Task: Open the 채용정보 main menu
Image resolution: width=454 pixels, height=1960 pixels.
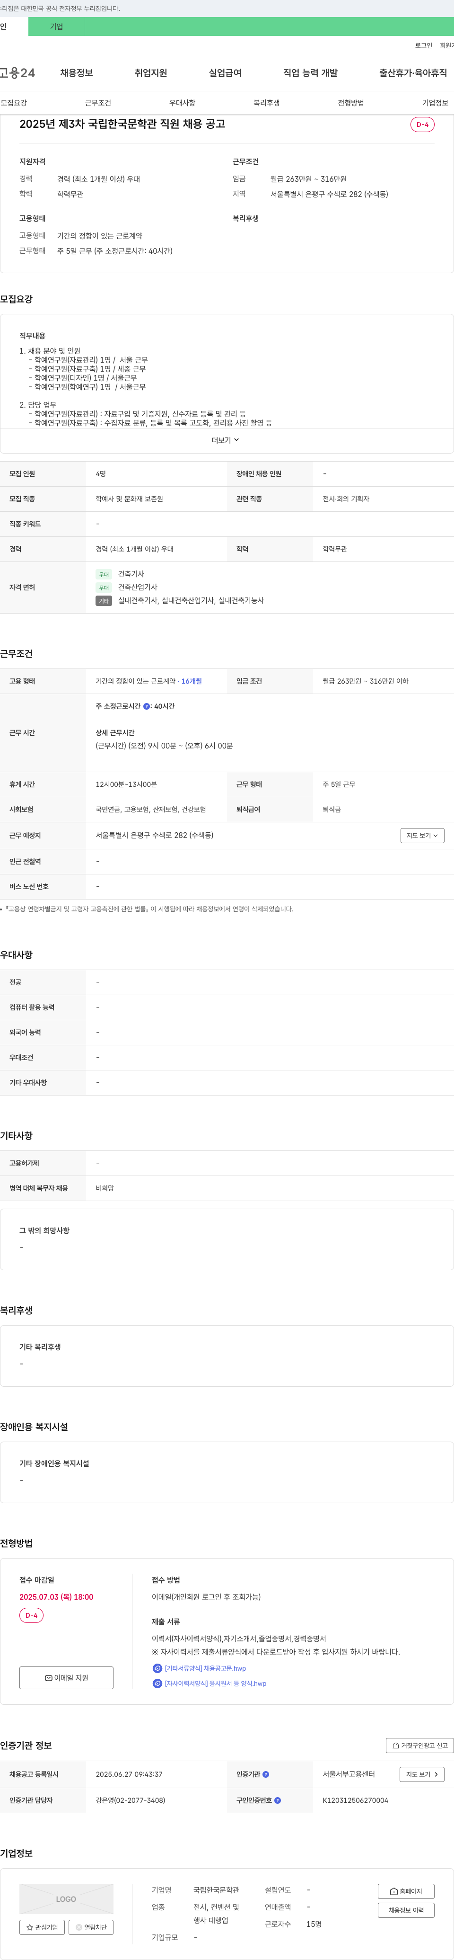Action: [77, 73]
